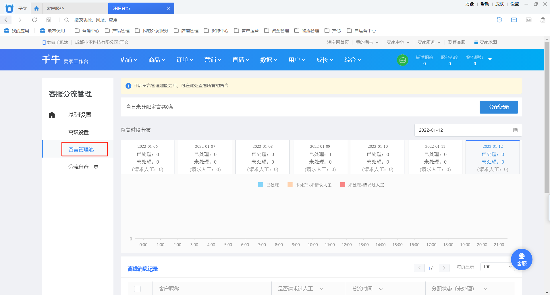Open the clock smiley icon in toolbar
This screenshot has width=550, height=295.
click(x=499, y=20)
